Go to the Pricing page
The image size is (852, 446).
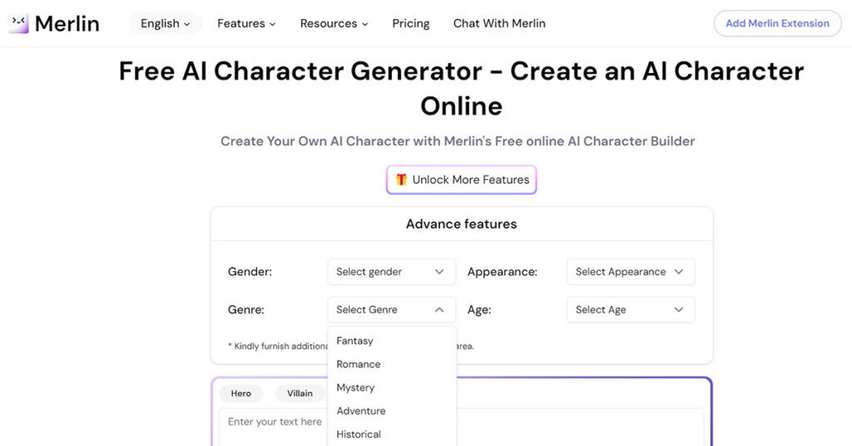pos(411,23)
